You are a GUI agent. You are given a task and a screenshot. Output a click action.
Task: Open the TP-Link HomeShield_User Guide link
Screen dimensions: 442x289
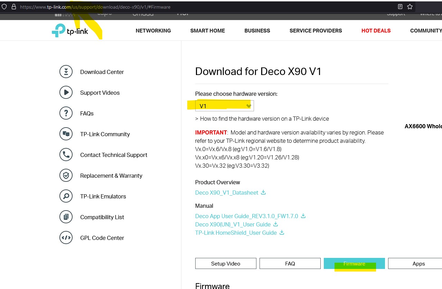coord(236,233)
